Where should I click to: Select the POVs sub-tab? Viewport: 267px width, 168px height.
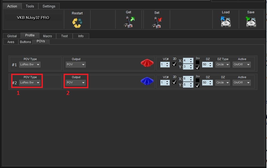[x=41, y=41]
